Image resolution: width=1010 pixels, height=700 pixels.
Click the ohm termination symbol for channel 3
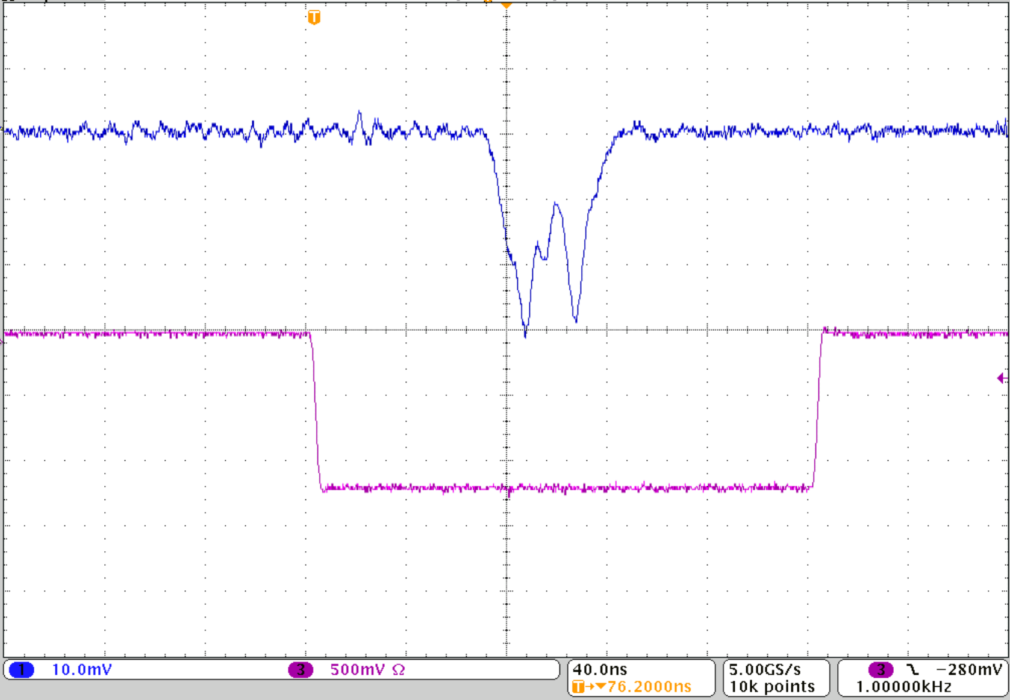pyautogui.click(x=399, y=670)
